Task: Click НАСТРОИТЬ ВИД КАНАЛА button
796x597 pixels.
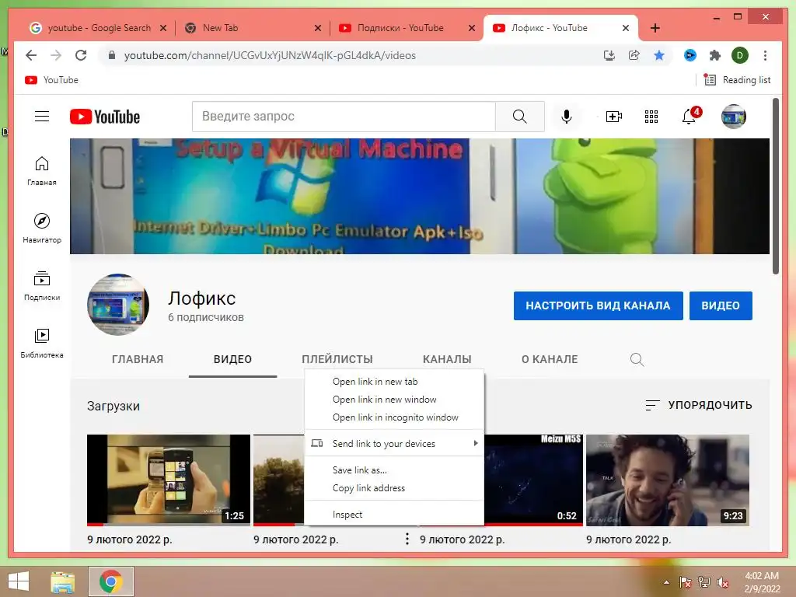Action: click(598, 305)
